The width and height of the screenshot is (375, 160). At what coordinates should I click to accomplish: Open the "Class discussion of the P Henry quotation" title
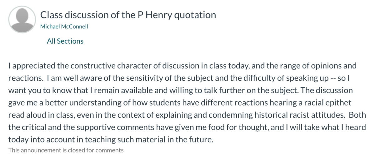pos(128,15)
